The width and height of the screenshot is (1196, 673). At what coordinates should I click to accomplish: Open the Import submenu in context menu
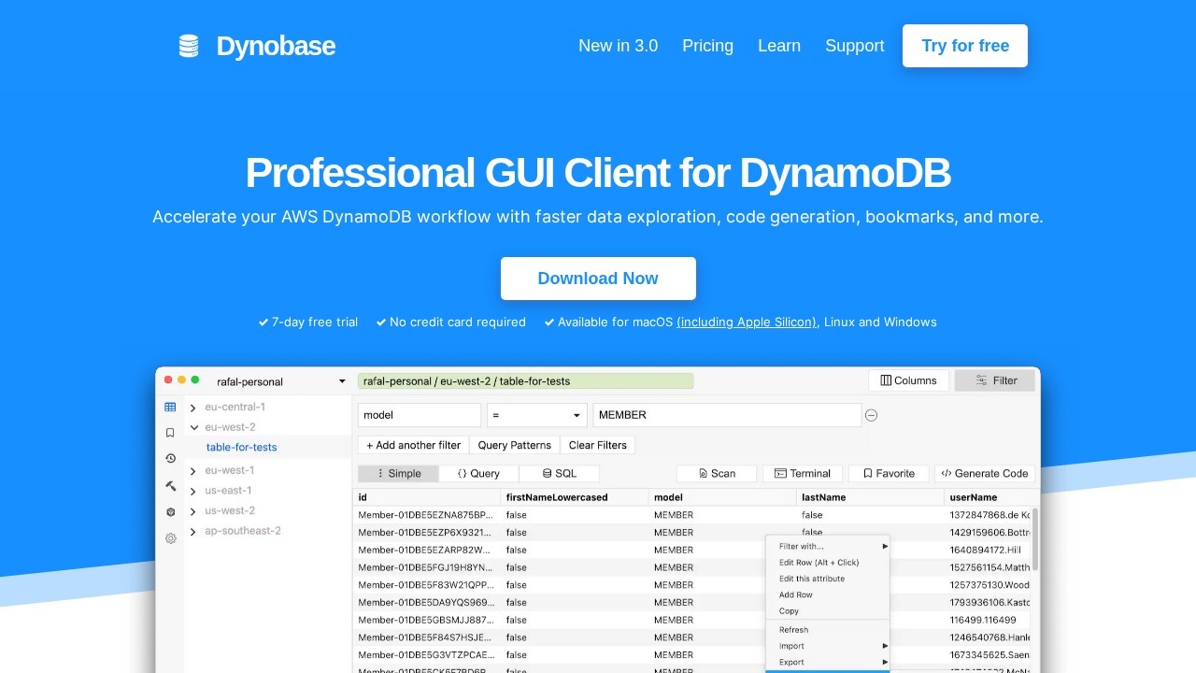(x=828, y=646)
